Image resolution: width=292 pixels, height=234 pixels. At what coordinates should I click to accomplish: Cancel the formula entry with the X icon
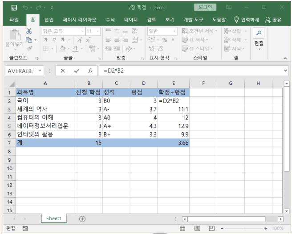tap(62, 71)
